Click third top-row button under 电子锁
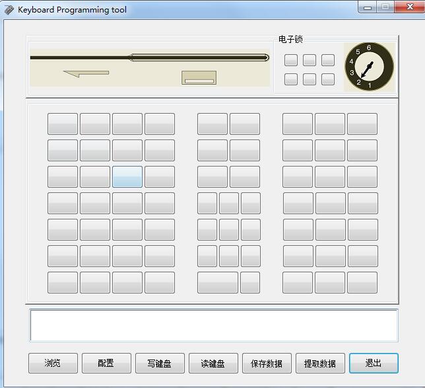Viewport: 425px width, 388px height. pos(328,60)
